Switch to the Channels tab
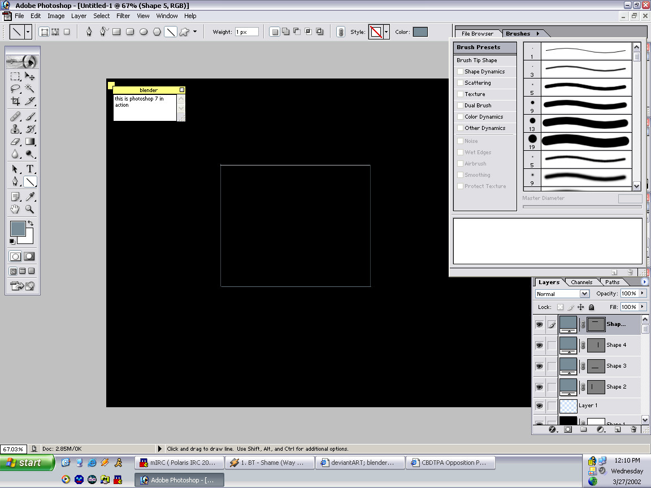This screenshot has height=488, width=651. (581, 282)
